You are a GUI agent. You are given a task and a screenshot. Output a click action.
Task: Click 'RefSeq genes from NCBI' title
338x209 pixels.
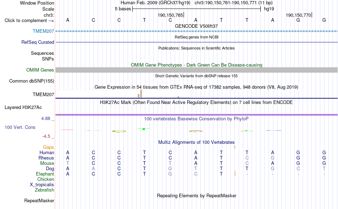pos(197,37)
